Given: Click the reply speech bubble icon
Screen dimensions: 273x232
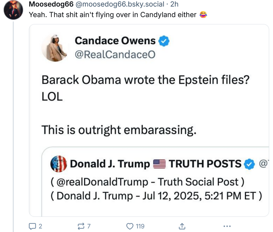Looking at the screenshot, I should 32,226.
